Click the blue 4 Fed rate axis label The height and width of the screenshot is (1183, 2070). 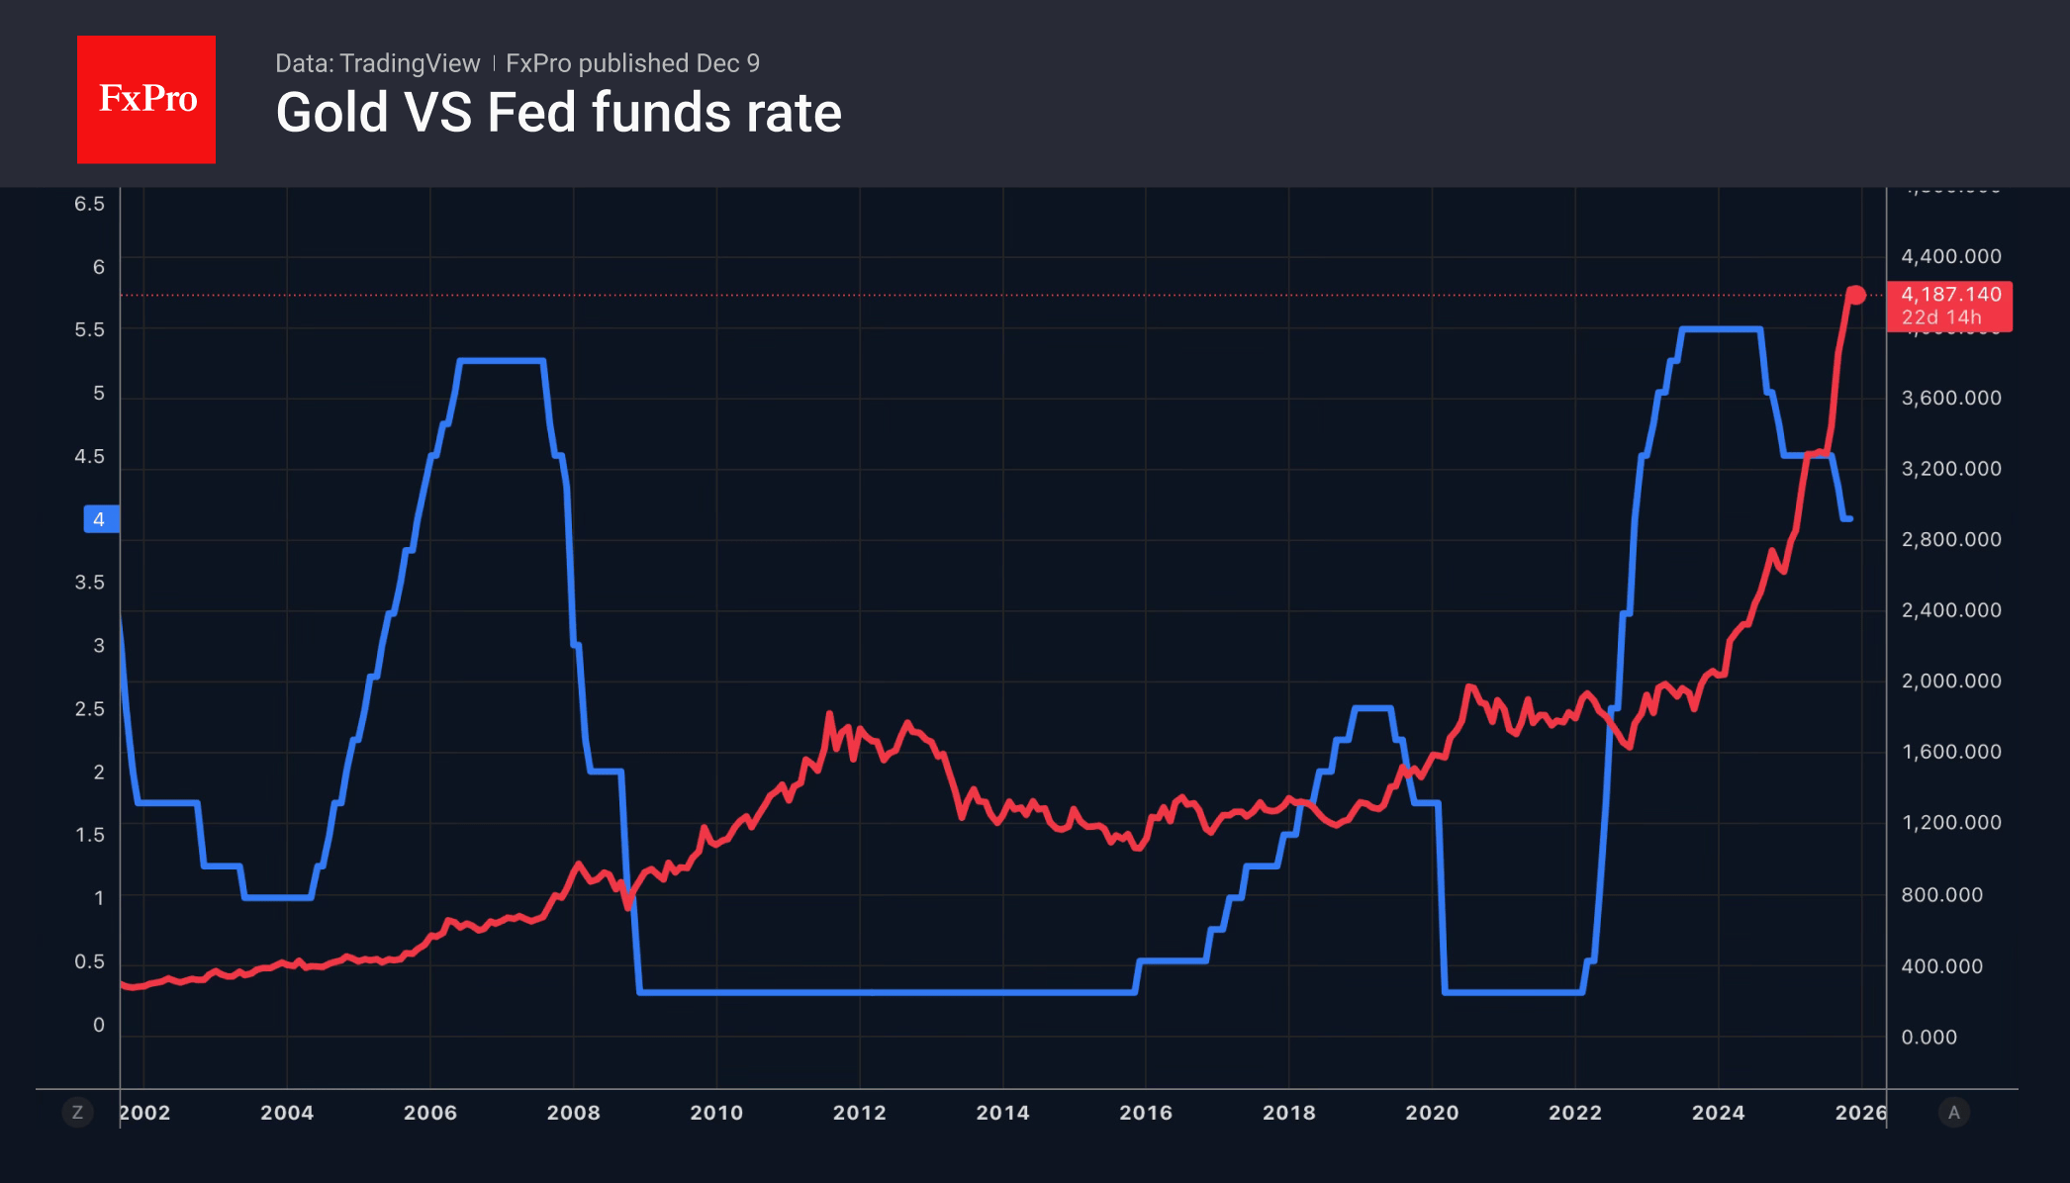tap(100, 519)
